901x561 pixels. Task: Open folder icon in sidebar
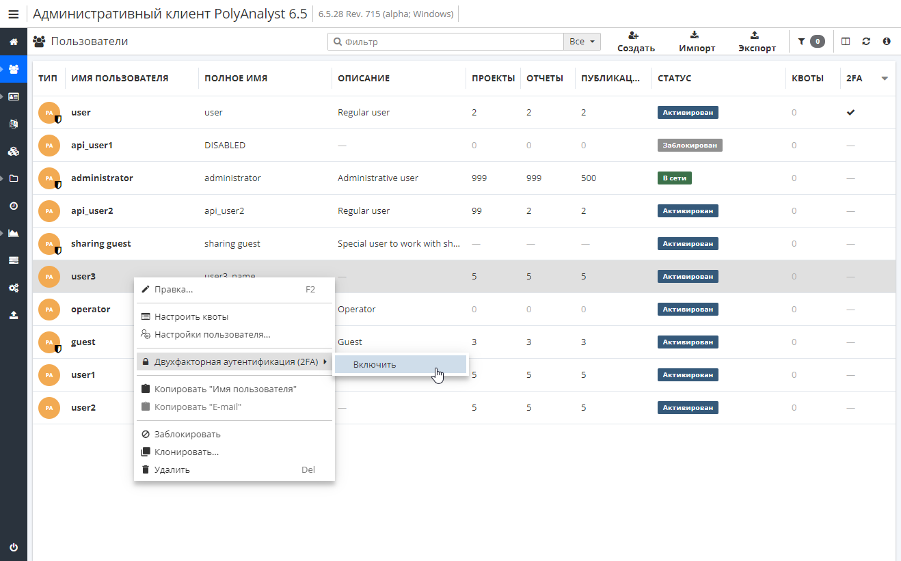tap(14, 178)
